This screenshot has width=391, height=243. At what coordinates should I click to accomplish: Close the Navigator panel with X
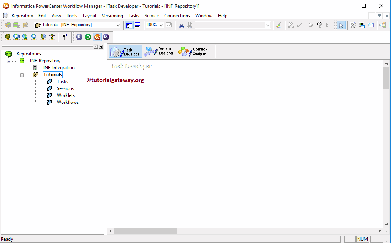(x=101, y=47)
